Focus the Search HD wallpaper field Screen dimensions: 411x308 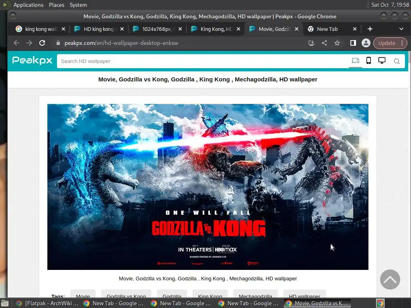[203, 61]
